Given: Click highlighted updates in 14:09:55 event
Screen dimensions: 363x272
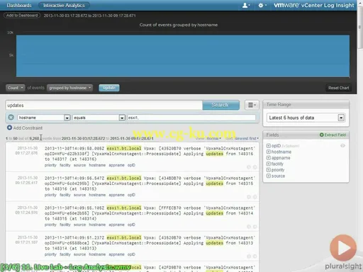Looking at the screenshot, I should [214, 213].
